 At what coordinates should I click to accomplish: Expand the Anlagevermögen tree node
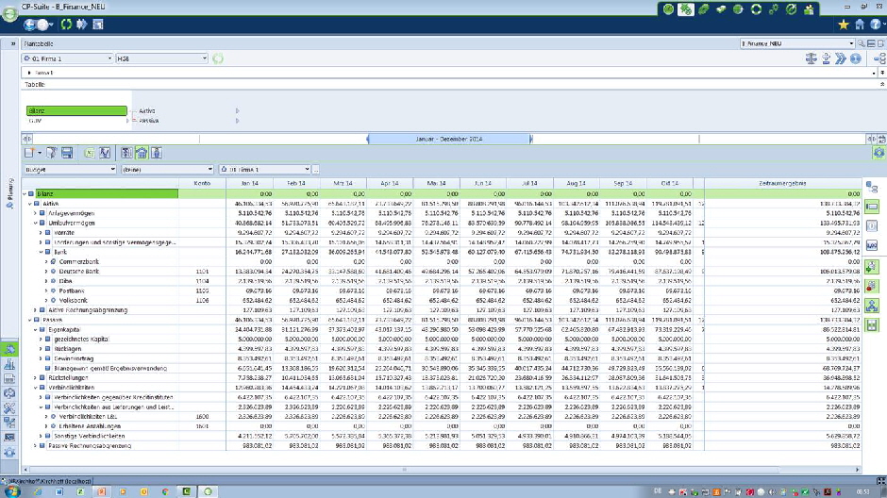point(36,213)
